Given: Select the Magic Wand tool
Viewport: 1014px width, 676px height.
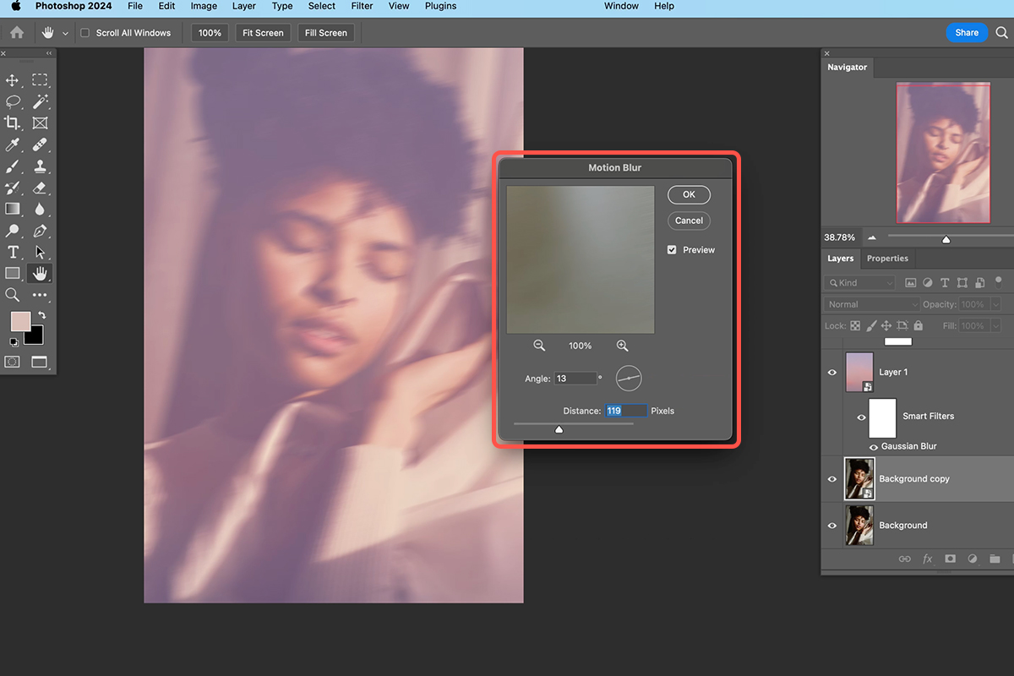Looking at the screenshot, I should pyautogui.click(x=40, y=101).
